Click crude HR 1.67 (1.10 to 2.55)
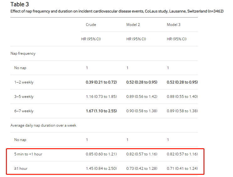 point(101,111)
